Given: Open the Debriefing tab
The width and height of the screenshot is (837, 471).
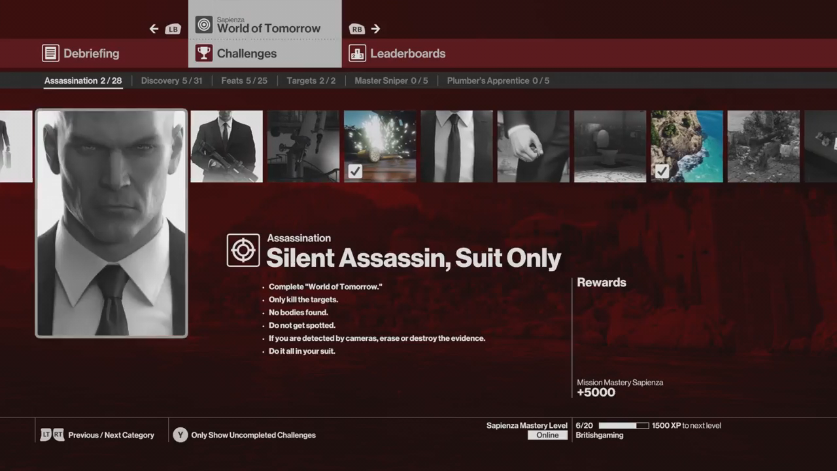Looking at the screenshot, I should click(80, 54).
